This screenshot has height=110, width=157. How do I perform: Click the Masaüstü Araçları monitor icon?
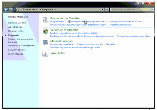(x=46, y=43)
